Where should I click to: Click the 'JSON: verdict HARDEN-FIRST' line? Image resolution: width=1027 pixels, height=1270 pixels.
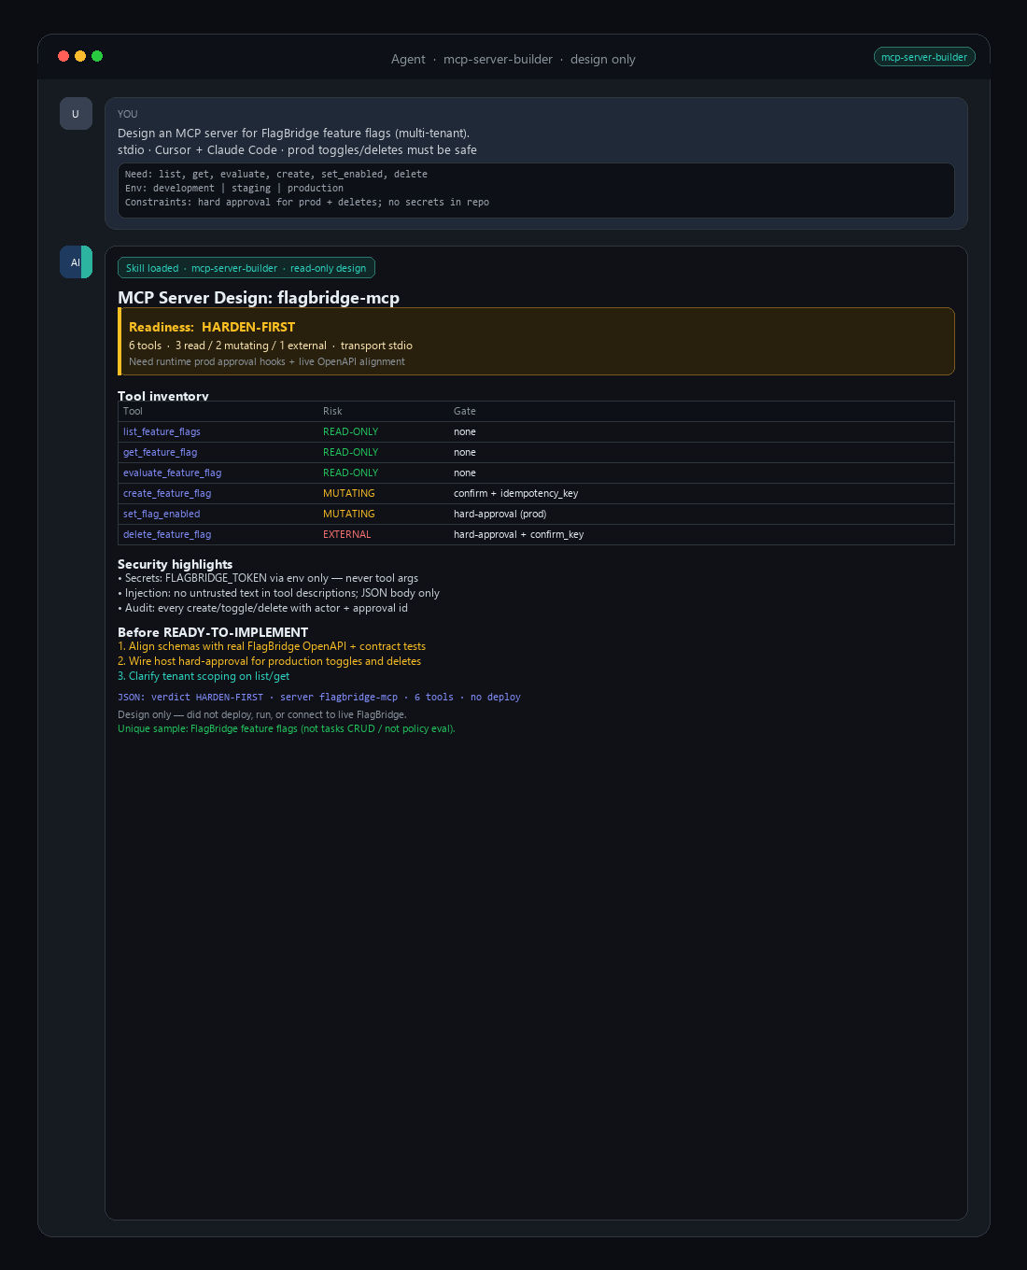(x=319, y=697)
